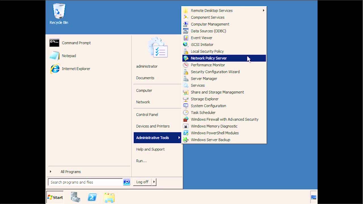Click the Command Prompt icon in Start menu
This screenshot has width=363, height=204.
[x=54, y=43]
